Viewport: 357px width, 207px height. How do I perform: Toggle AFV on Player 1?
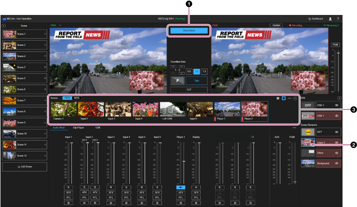(181, 193)
